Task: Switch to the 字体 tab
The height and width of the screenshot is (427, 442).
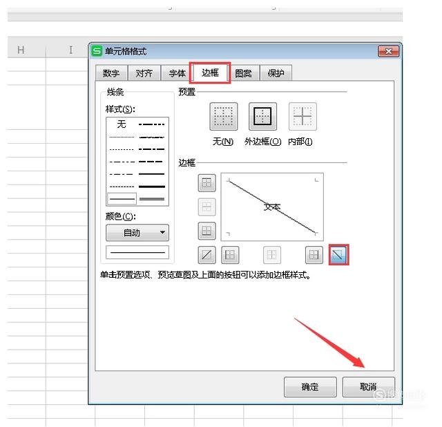Action: [x=177, y=73]
